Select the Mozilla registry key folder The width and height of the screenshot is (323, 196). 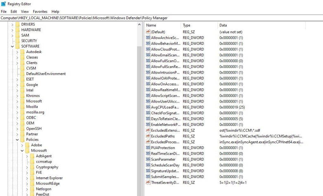[x=32, y=106]
